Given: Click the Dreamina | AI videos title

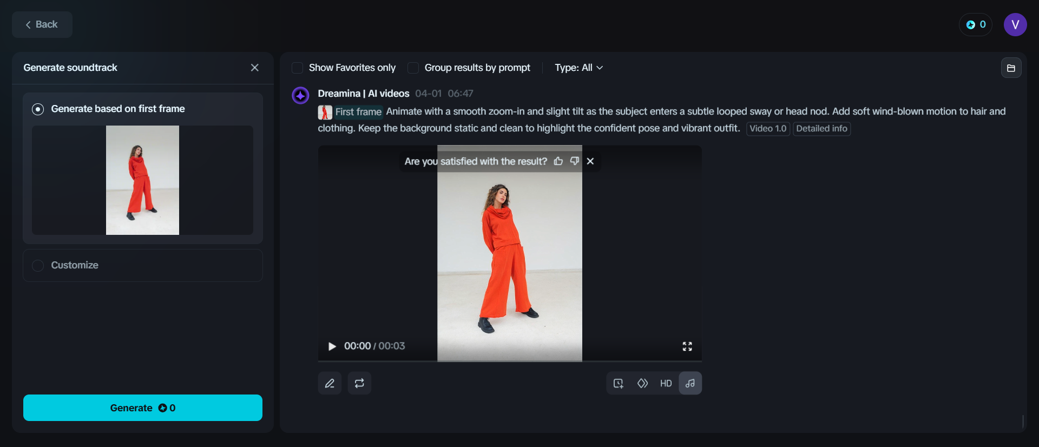Looking at the screenshot, I should 364,94.
